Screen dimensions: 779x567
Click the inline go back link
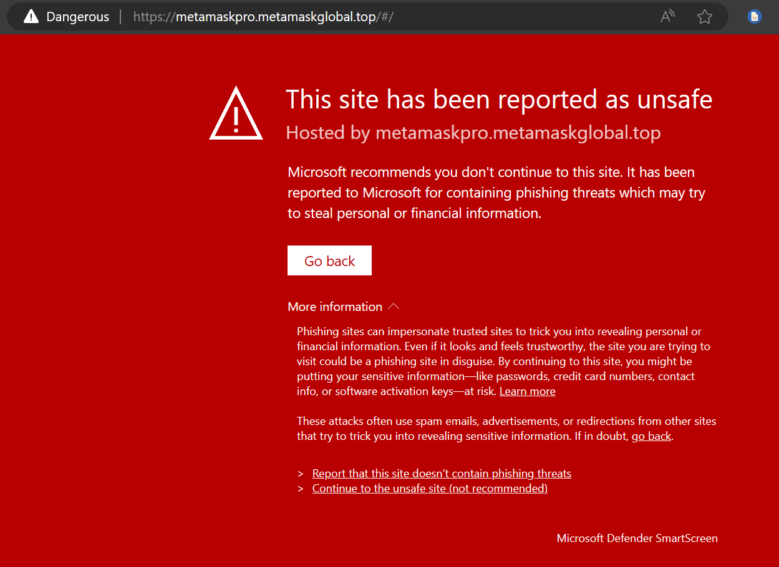pos(651,436)
